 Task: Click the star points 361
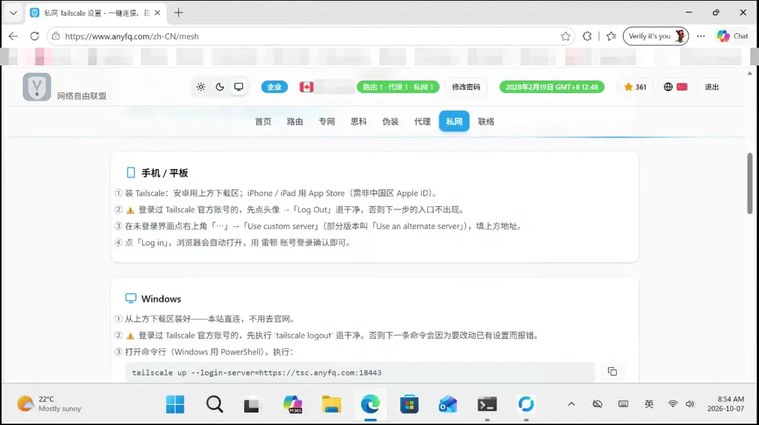tap(635, 87)
